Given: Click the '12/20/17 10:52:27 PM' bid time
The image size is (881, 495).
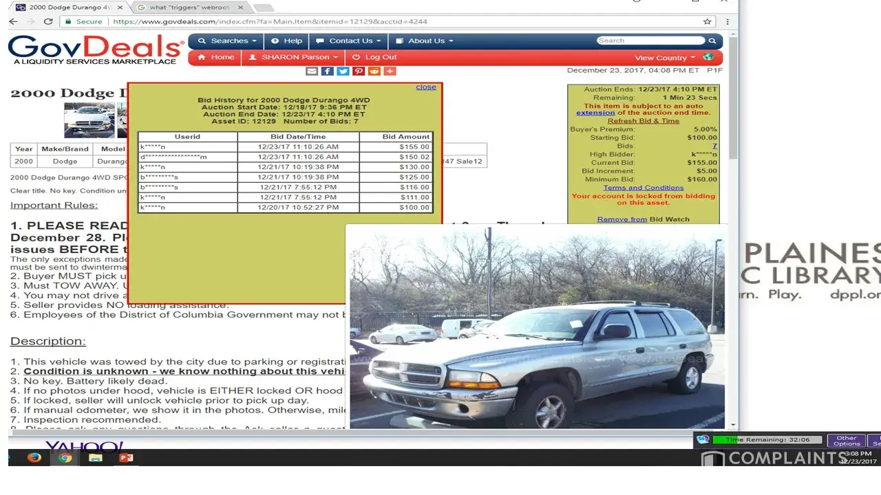Looking at the screenshot, I should (298, 208).
